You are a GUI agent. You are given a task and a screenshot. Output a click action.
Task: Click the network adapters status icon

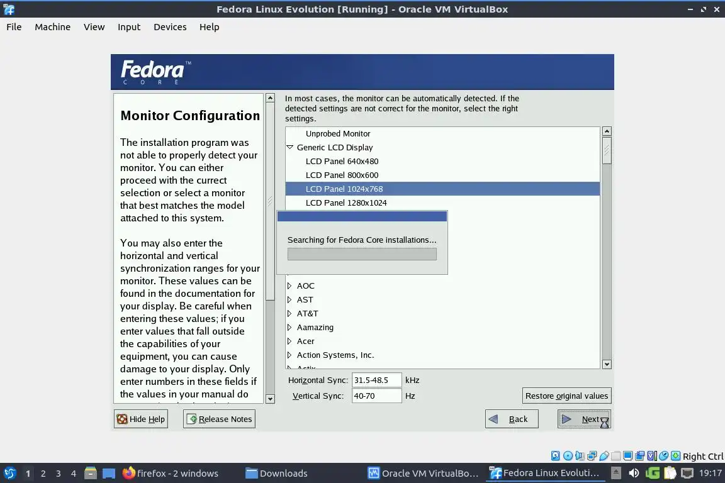[x=592, y=456]
